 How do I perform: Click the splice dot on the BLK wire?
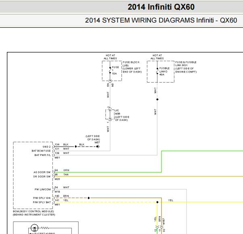(x=75, y=147)
